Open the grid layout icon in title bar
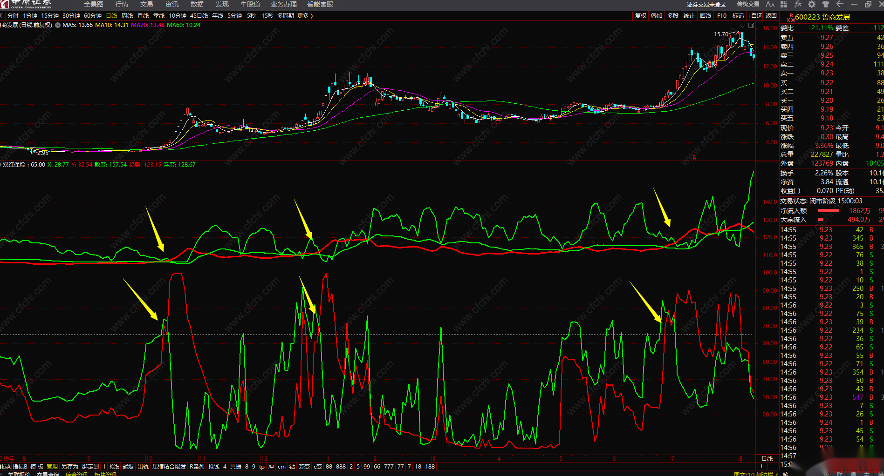884x476 pixels. (x=784, y=4)
